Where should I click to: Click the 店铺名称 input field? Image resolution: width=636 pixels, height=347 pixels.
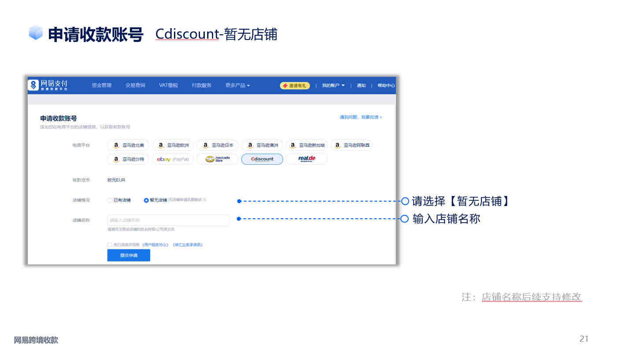pos(168,220)
